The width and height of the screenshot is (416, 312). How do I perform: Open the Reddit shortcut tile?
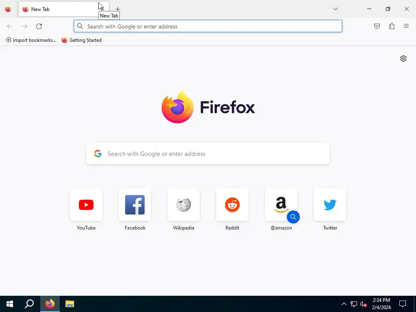pos(232,205)
